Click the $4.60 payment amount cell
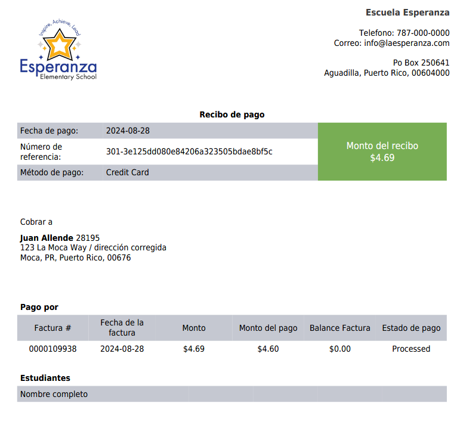Screen dimensions: 457x425 click(268, 349)
